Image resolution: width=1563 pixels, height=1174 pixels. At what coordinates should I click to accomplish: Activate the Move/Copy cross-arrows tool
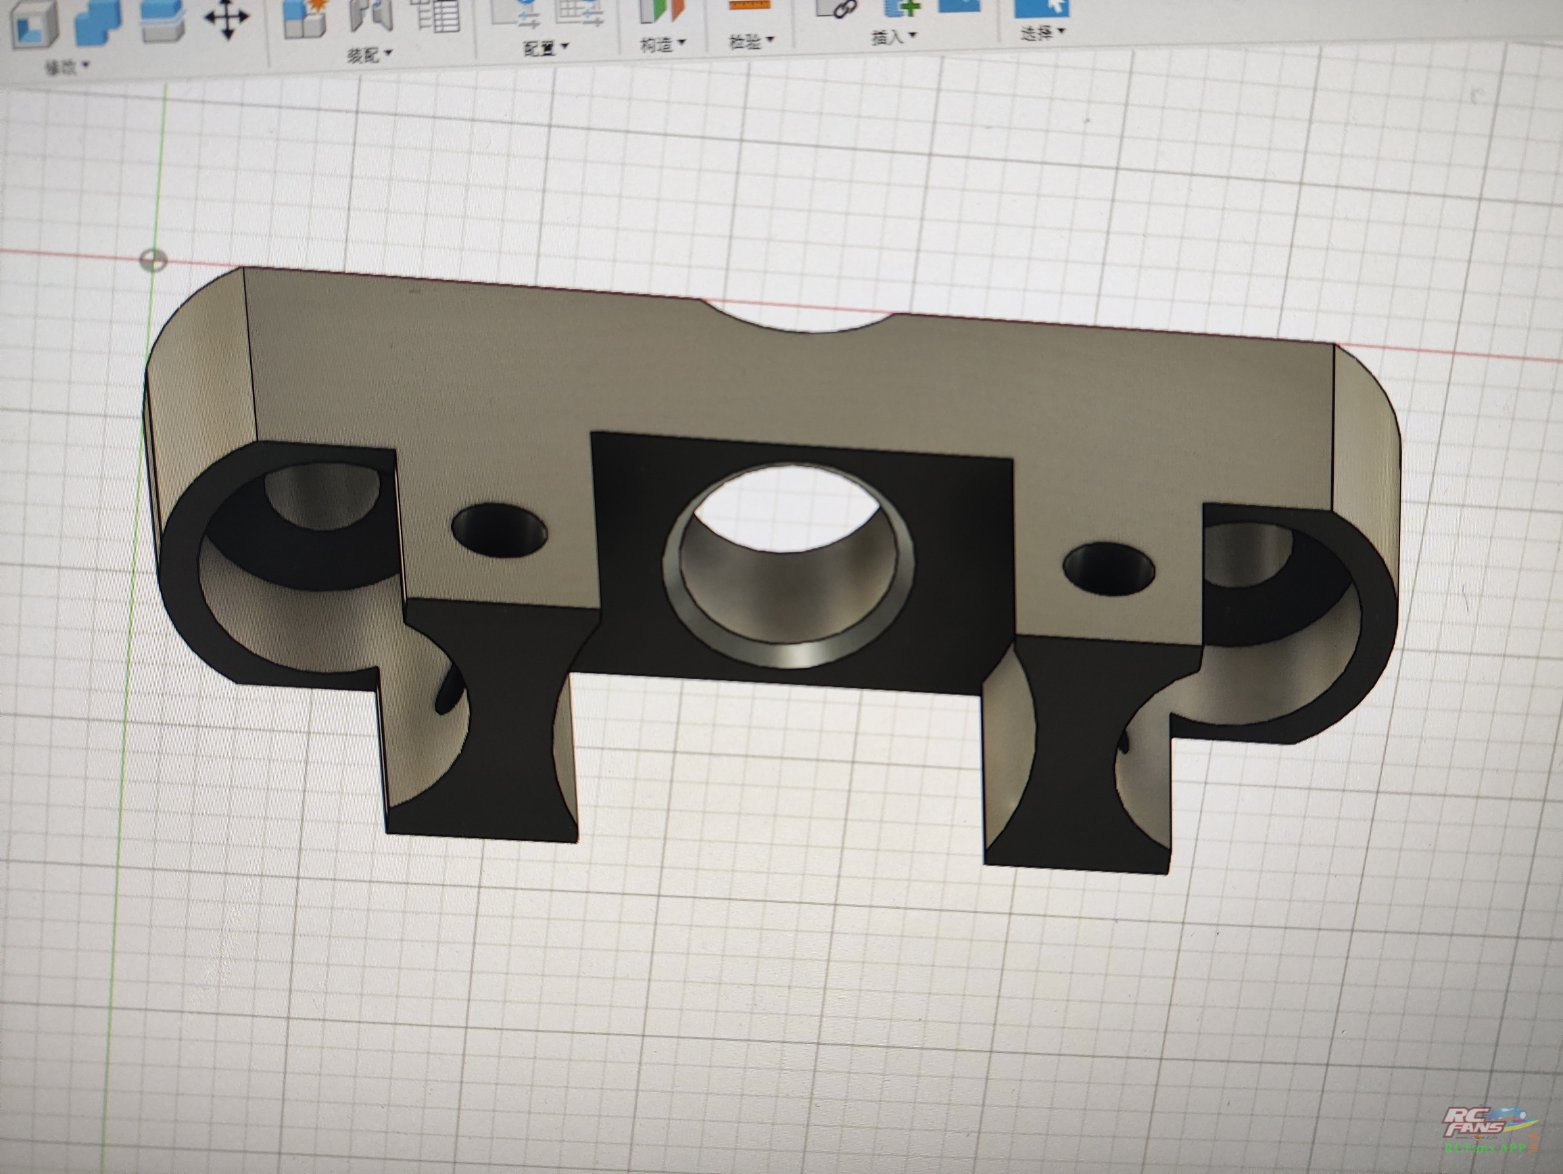click(226, 18)
